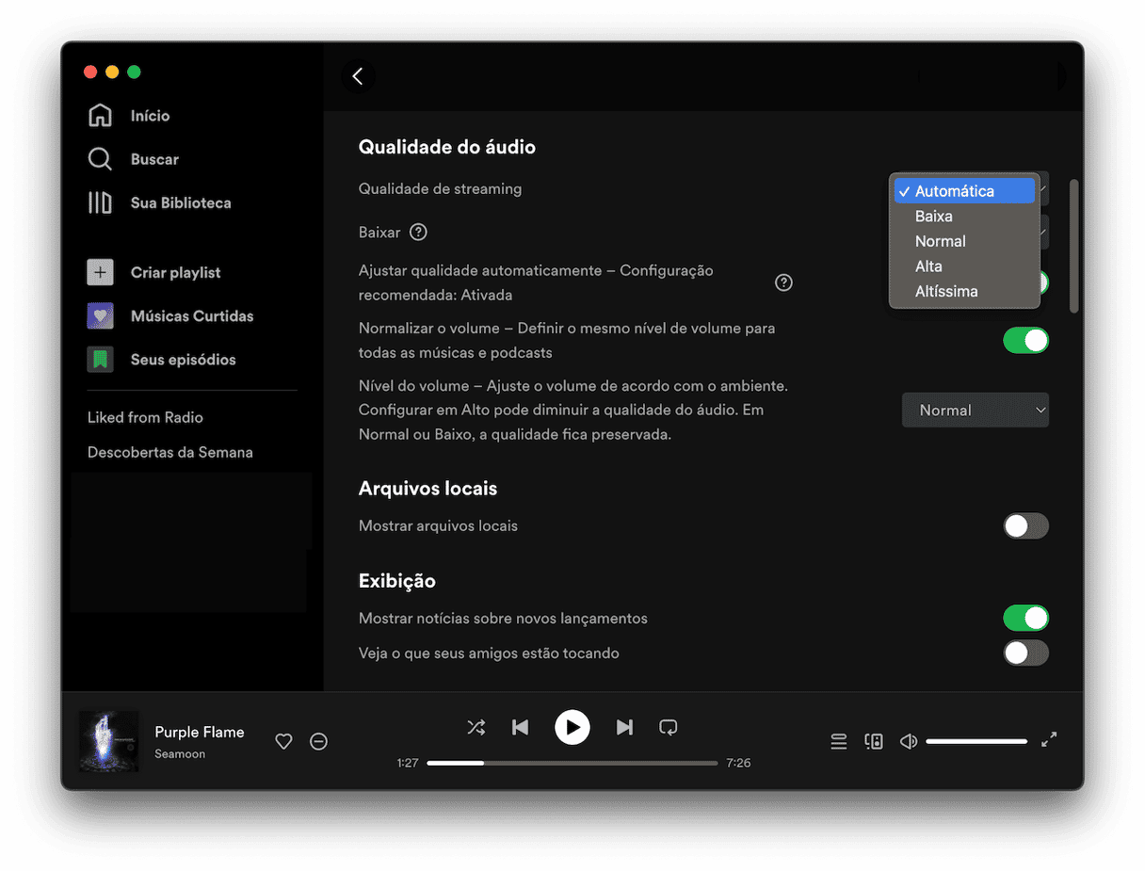Open the Nível do volume Normal dropdown

(976, 411)
